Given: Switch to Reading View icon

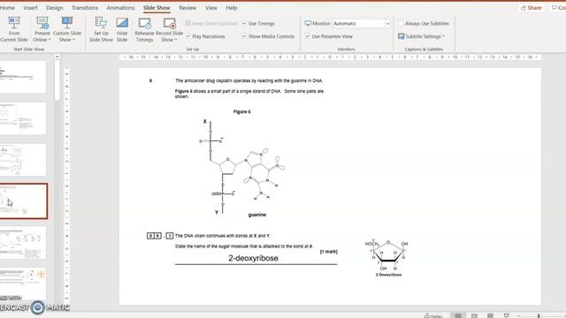Looking at the screenshot, I should (x=490, y=315).
